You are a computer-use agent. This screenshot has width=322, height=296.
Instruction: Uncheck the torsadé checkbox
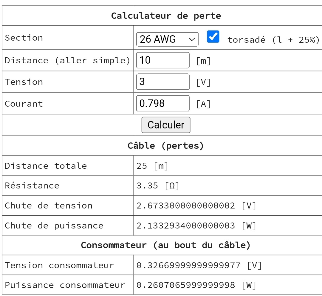tap(213, 37)
